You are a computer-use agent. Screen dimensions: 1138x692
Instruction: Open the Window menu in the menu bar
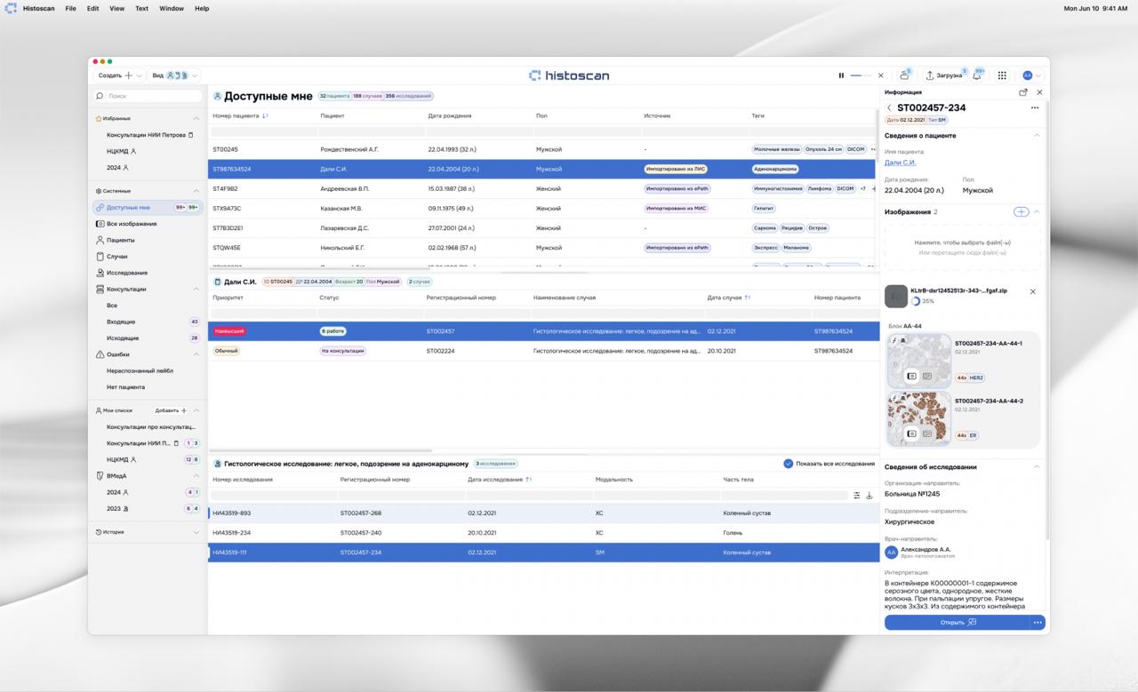172,8
